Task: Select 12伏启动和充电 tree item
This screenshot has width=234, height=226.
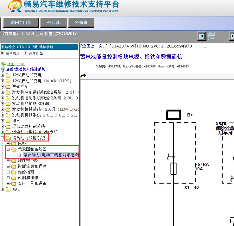Action: (x=27, y=75)
